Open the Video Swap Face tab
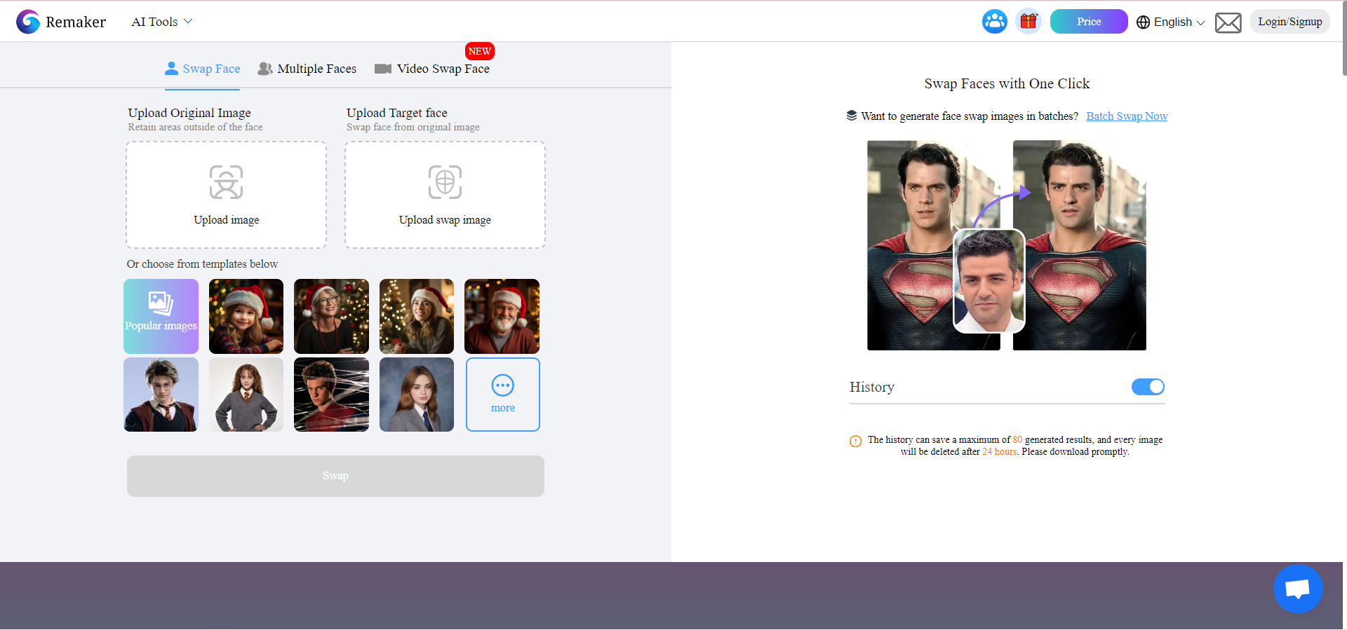1347x630 pixels. click(x=432, y=69)
